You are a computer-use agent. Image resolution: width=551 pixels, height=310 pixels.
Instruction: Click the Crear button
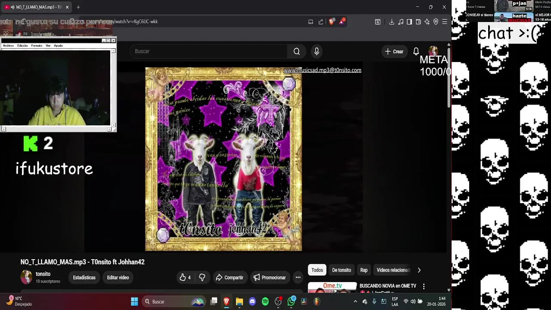point(394,51)
